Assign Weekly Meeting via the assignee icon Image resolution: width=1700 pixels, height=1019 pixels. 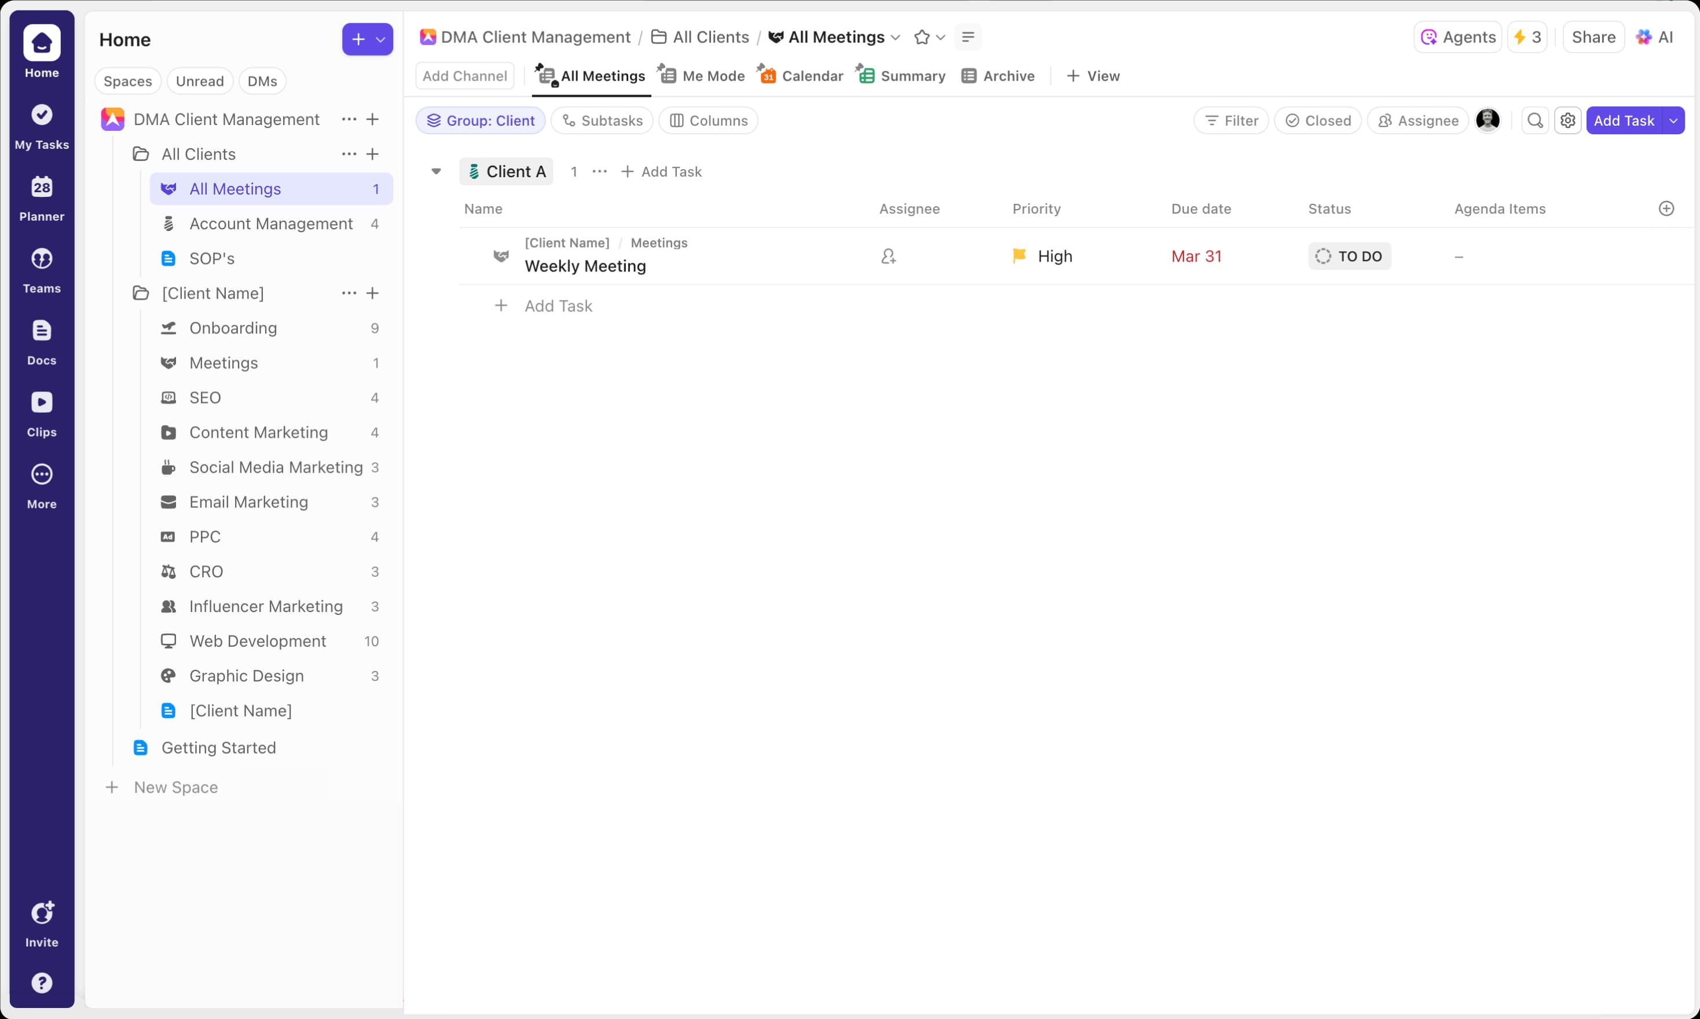point(888,255)
